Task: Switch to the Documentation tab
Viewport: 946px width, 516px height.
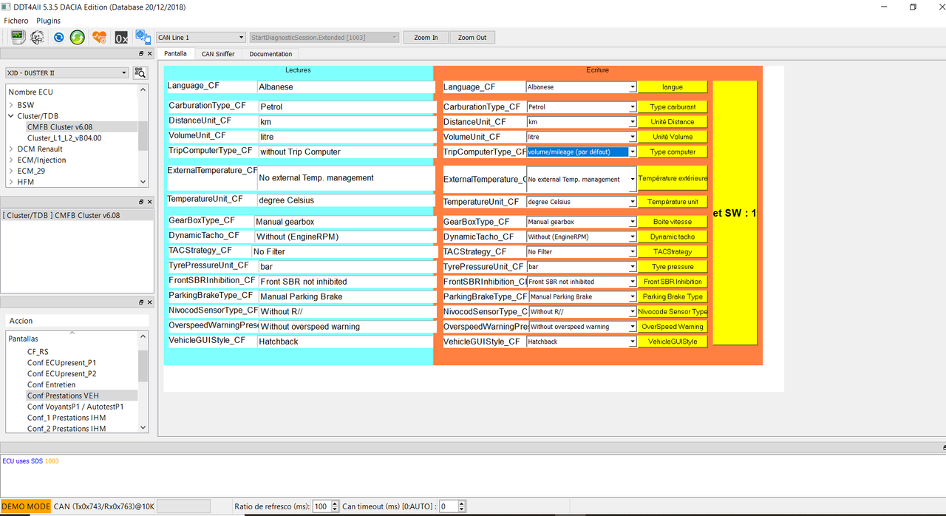Action: point(270,54)
